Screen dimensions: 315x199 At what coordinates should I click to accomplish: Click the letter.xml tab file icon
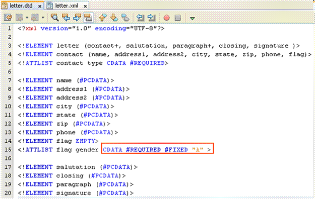(50, 6)
